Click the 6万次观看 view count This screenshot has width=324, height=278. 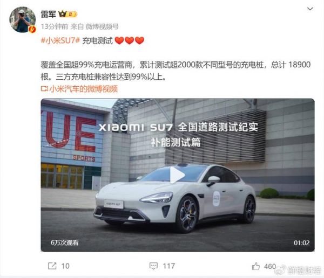coord(64,242)
